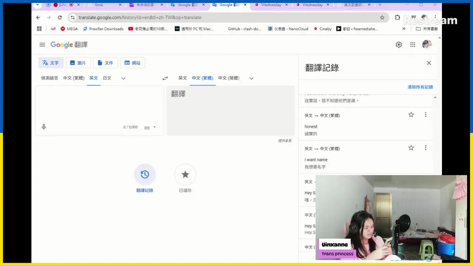Click the 提供意見 feedback link

(285, 141)
